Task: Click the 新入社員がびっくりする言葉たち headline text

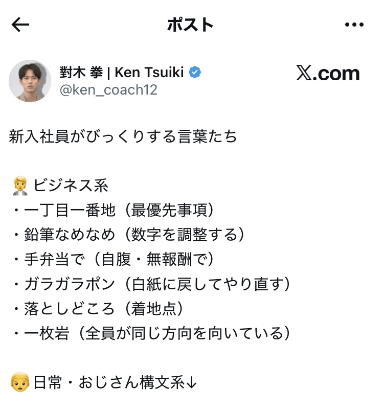Action: point(123,137)
